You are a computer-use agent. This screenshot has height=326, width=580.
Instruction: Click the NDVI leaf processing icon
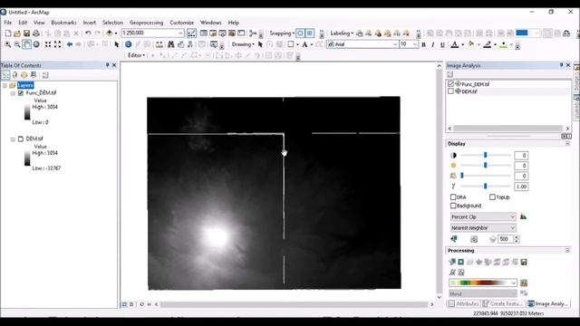[479, 262]
